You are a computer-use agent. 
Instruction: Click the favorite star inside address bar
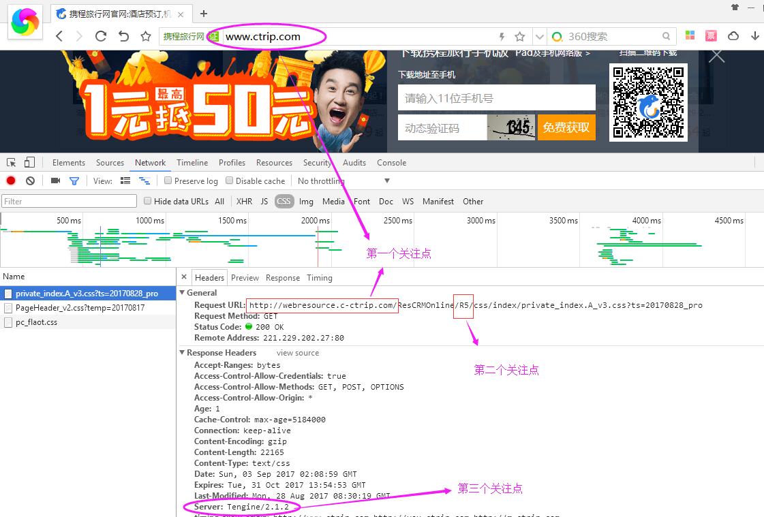(x=520, y=37)
